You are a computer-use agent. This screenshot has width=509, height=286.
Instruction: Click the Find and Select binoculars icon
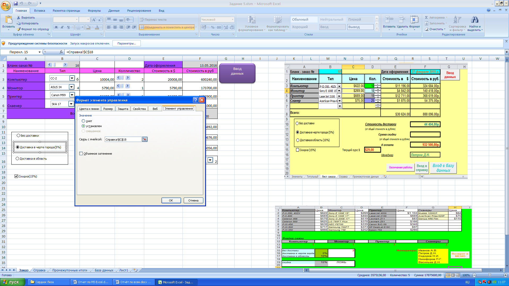click(x=475, y=20)
